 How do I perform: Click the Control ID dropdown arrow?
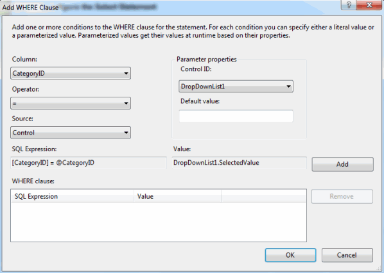point(288,87)
